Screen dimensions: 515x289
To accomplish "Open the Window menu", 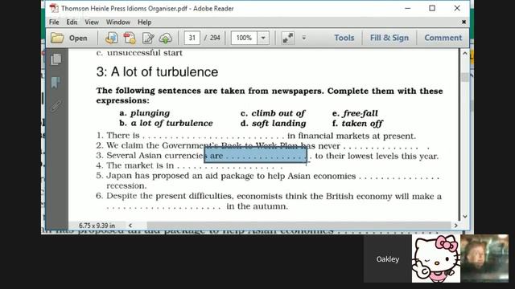I will (118, 22).
